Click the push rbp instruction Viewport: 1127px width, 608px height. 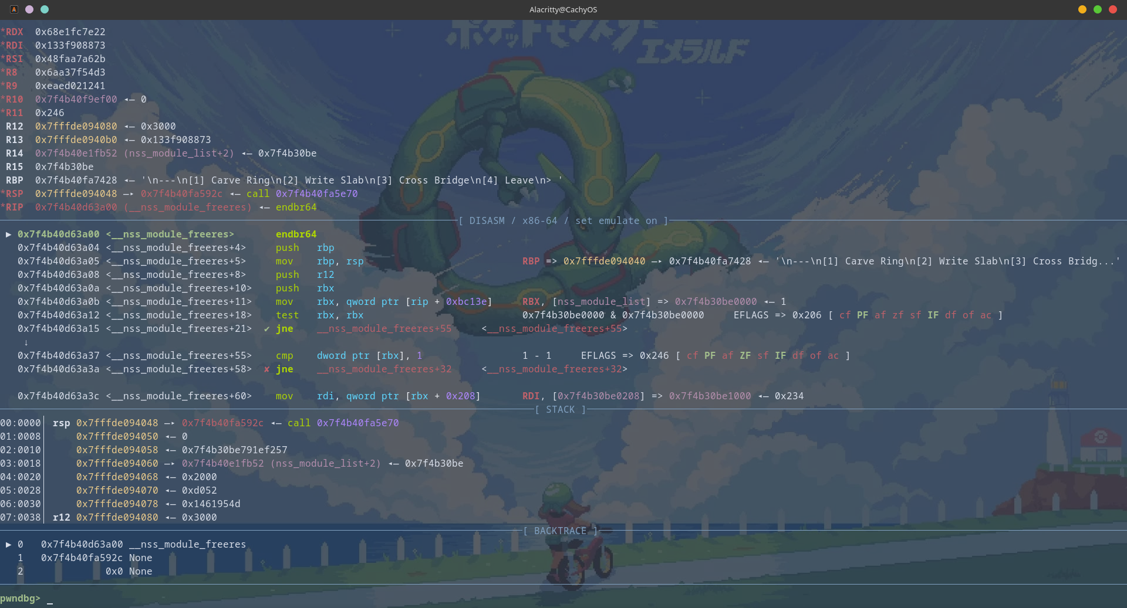click(x=305, y=247)
